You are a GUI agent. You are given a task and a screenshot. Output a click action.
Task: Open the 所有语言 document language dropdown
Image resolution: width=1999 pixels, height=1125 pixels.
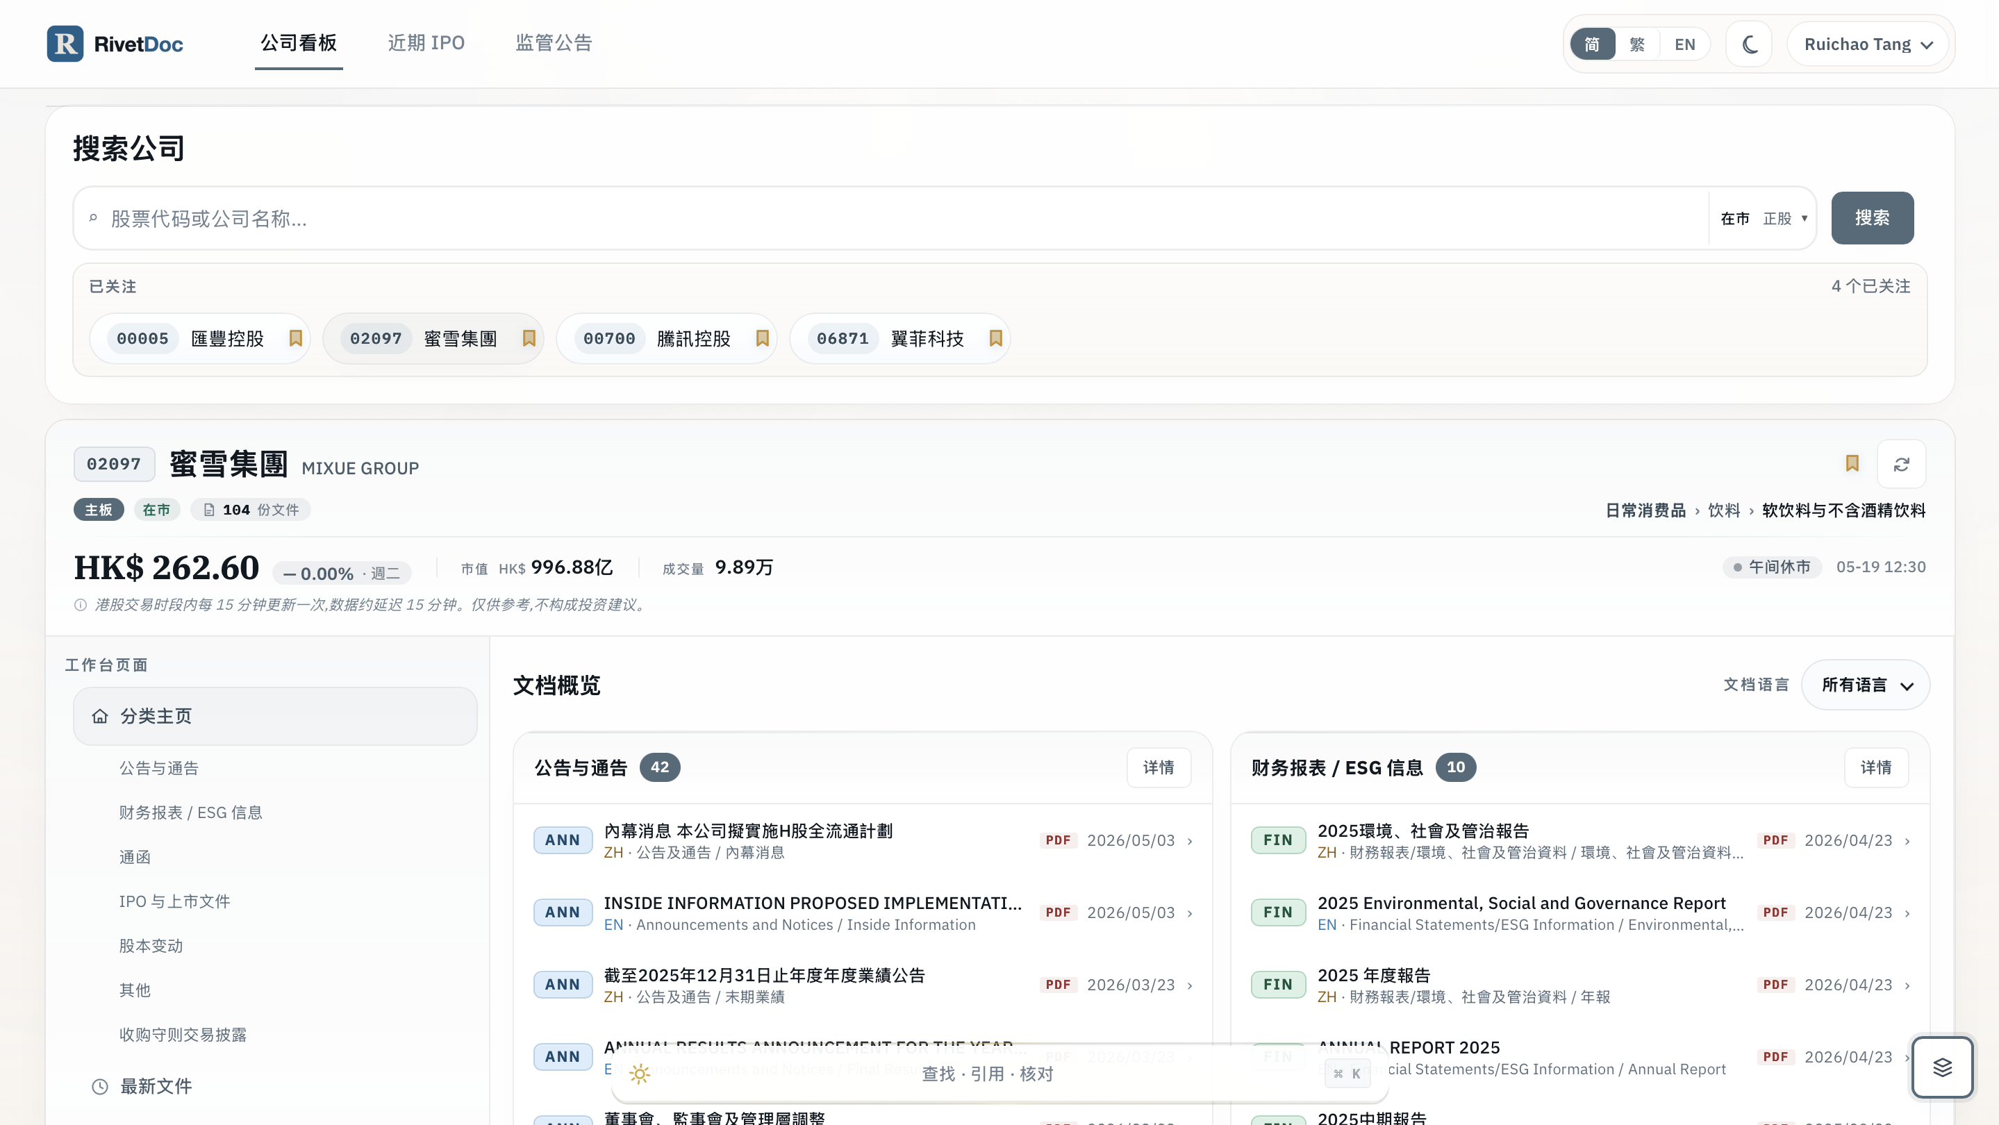coord(1866,685)
